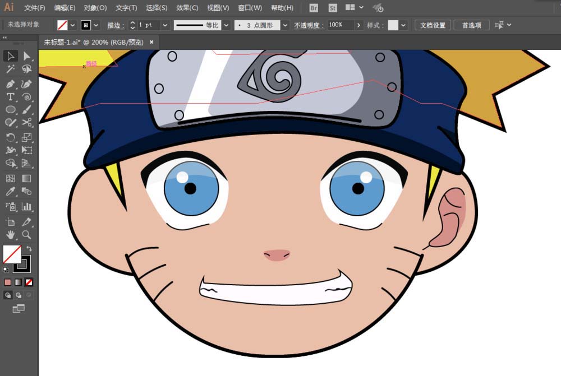The height and width of the screenshot is (376, 561).
Task: Select the Scissors tool
Action: [26, 123]
